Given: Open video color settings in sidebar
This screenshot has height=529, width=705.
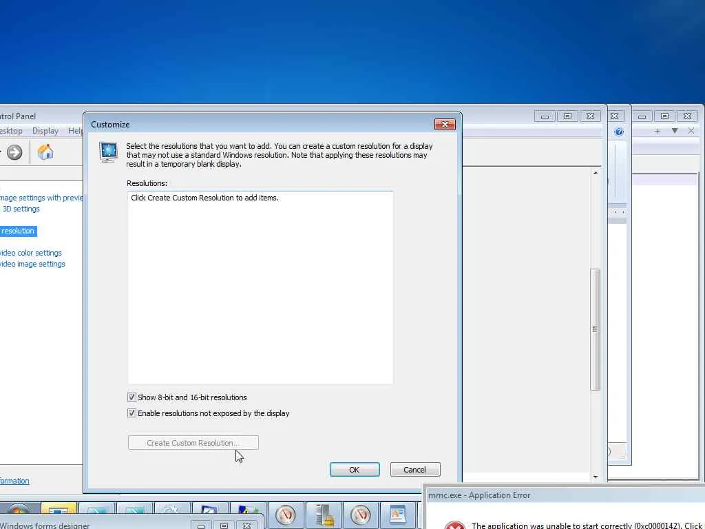Looking at the screenshot, I should 30,253.
